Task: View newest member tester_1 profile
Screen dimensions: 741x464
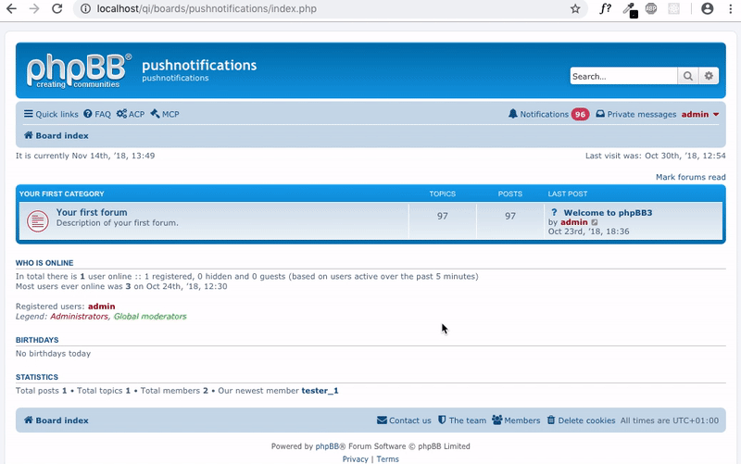Action: 320,390
